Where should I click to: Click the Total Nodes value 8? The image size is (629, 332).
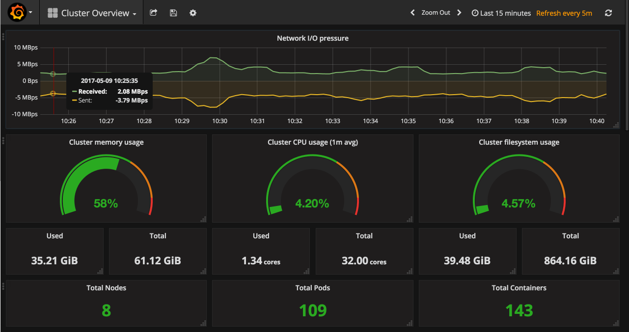coord(106,310)
